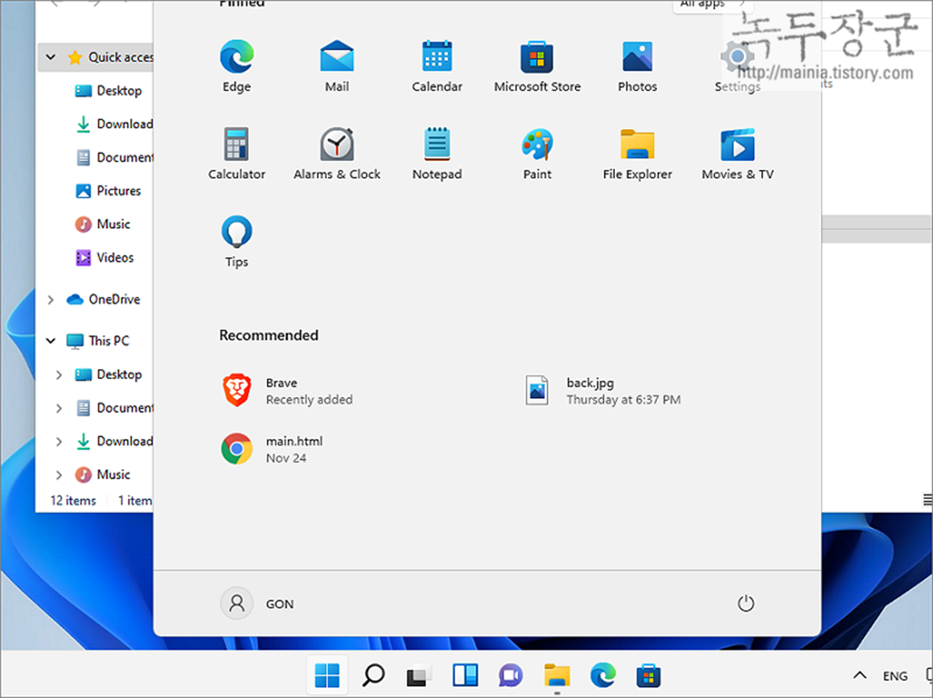Click the Start button on taskbar
Viewport: 933px width, 698px height.
click(x=327, y=676)
